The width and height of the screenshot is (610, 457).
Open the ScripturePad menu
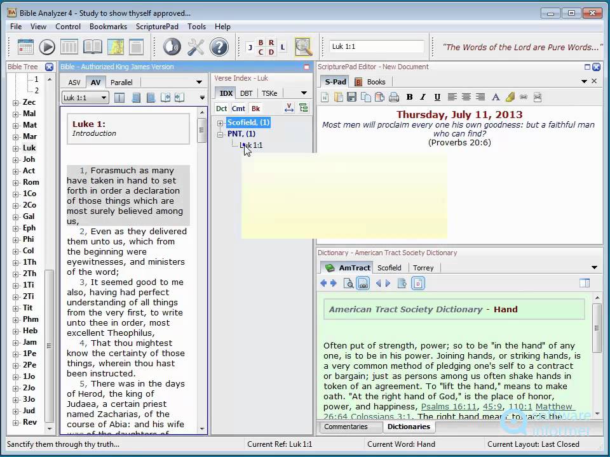[x=157, y=27]
